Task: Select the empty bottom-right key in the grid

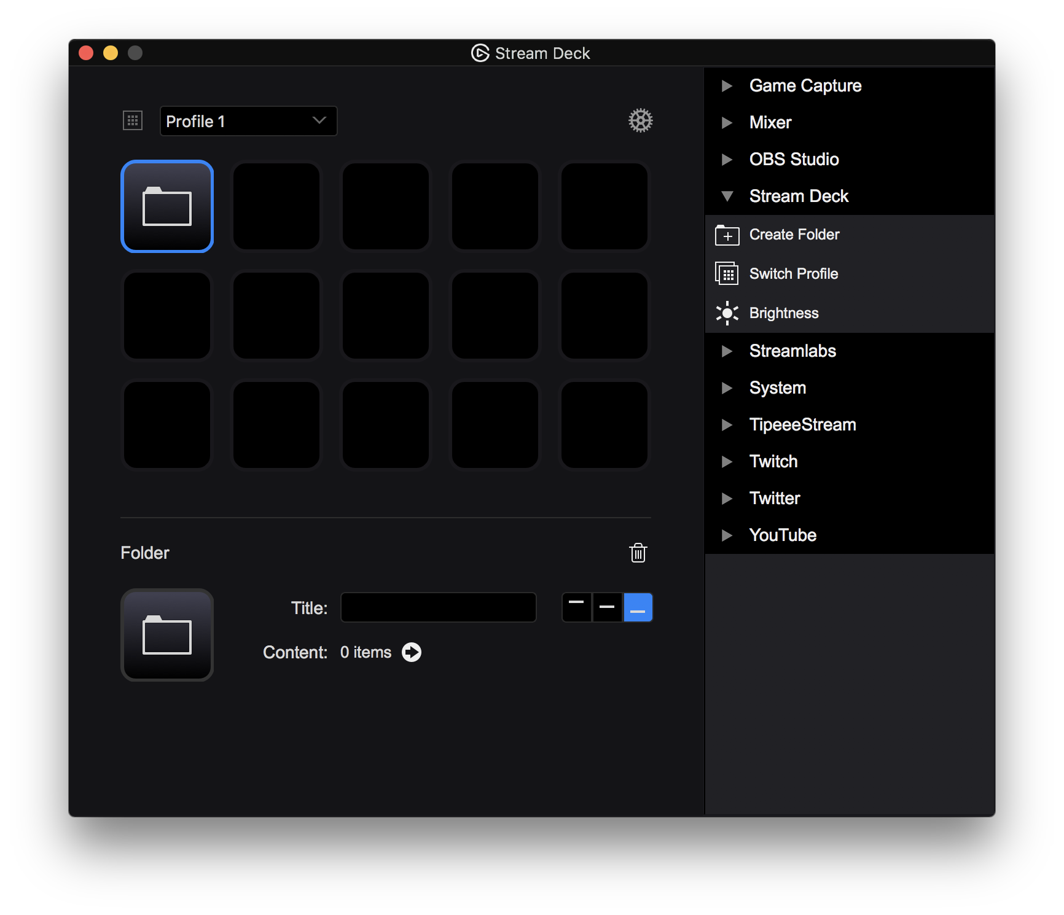Action: click(x=604, y=425)
